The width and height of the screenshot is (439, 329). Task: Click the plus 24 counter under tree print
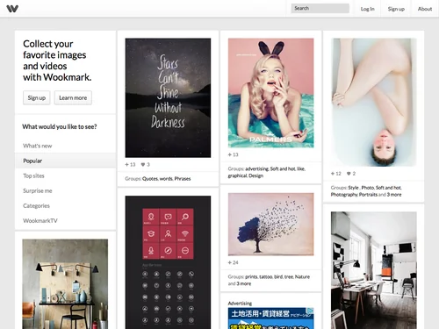pos(234,262)
